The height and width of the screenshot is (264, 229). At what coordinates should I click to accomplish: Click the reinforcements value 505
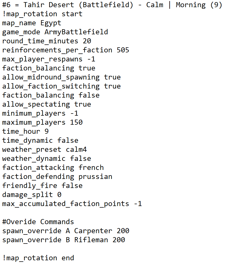[x=123, y=50]
